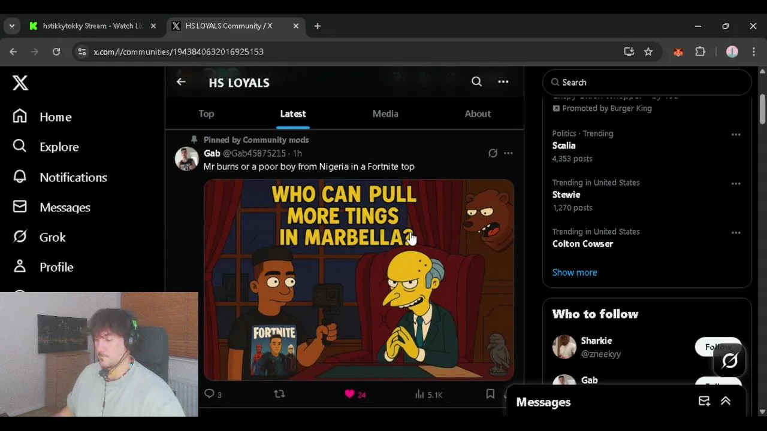The width and height of the screenshot is (767, 431).
Task: Open HS LOYALS community more options
Action: pyautogui.click(x=503, y=82)
